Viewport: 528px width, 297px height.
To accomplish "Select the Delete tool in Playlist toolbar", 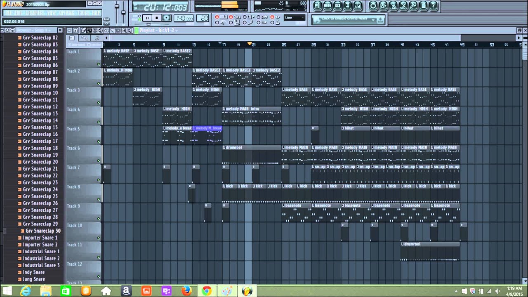I will pyautogui.click(x=95, y=31).
